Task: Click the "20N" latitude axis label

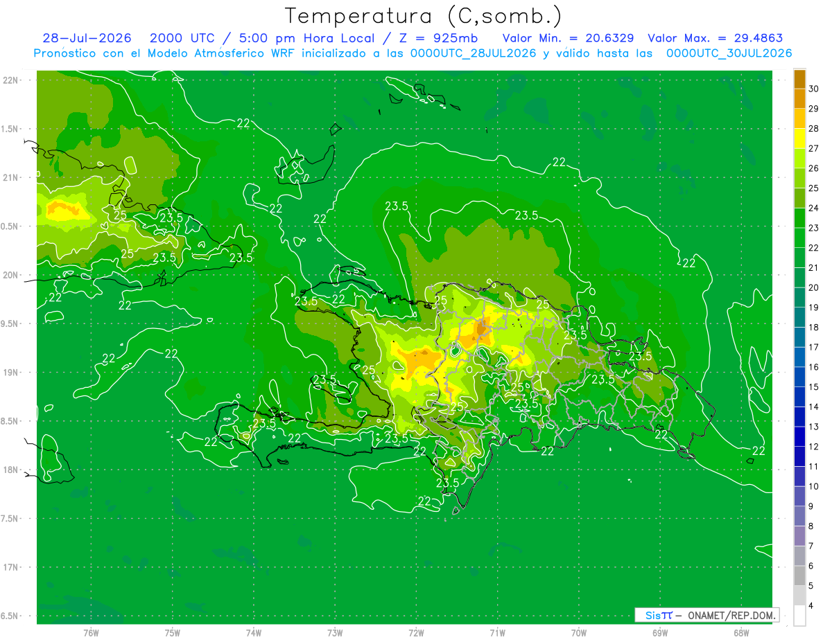Action: [x=11, y=275]
